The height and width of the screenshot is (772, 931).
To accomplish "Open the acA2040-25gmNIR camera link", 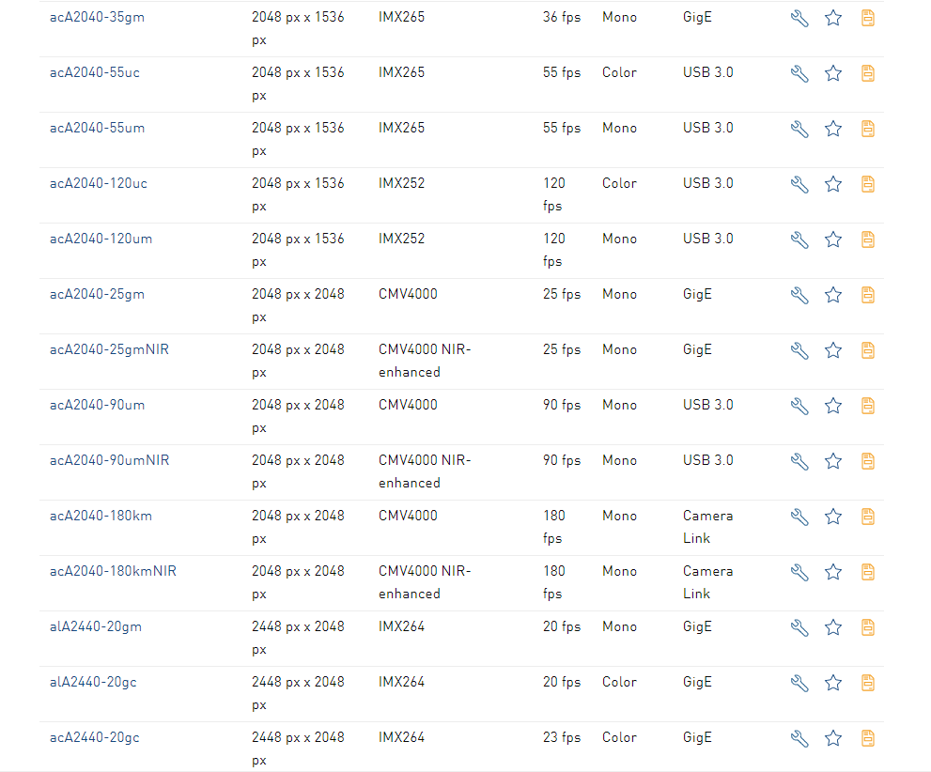I will coord(109,349).
